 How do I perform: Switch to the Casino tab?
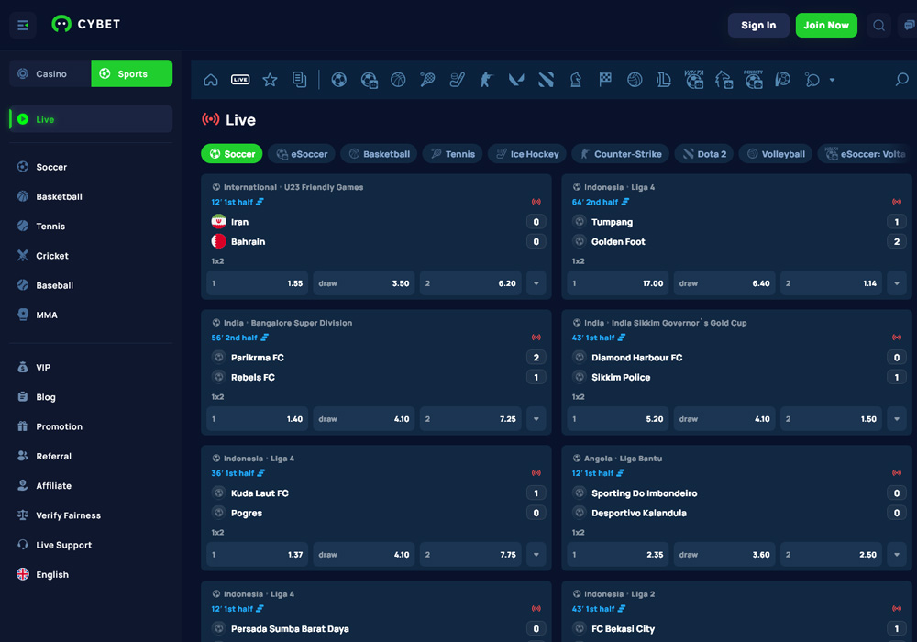(x=48, y=72)
